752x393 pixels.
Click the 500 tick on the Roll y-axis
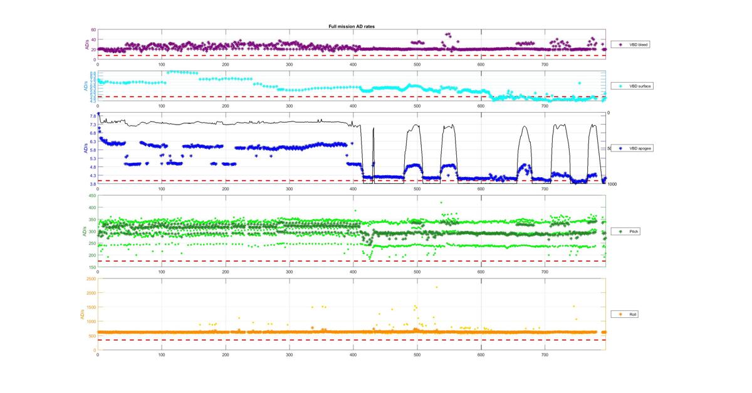pos(92,336)
